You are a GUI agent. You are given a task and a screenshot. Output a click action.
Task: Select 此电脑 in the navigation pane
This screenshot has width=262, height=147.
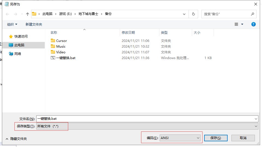[19, 45]
